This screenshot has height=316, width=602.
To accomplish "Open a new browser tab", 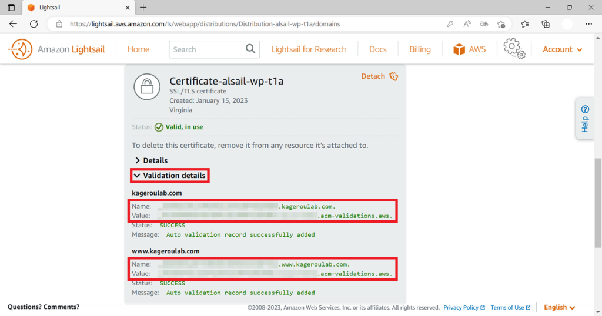I will click(x=143, y=7).
